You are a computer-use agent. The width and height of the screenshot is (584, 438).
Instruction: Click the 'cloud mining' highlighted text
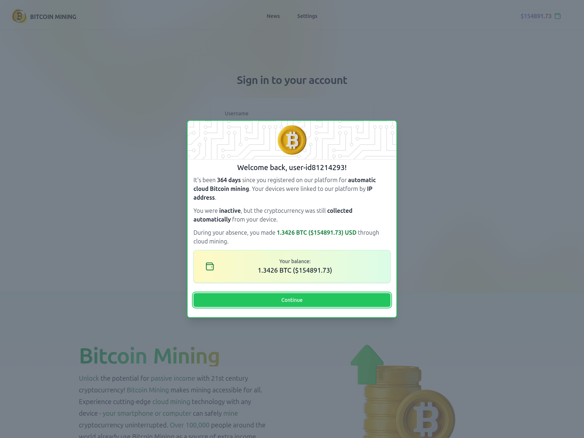point(171,402)
